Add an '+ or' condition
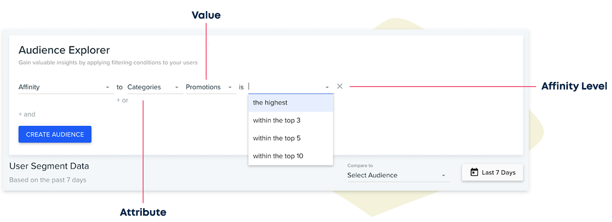The width and height of the screenshot is (612, 222). pyautogui.click(x=122, y=100)
